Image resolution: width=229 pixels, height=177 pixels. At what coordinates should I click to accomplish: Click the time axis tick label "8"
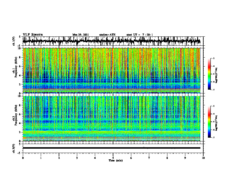167,158
